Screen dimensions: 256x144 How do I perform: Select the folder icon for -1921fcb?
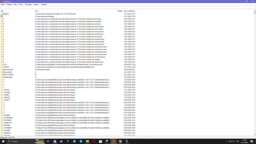pyautogui.click(x=2, y=90)
